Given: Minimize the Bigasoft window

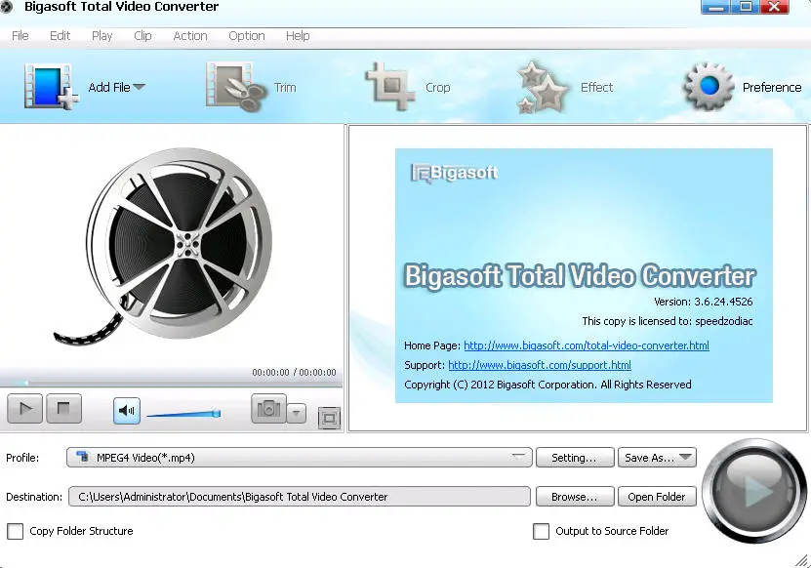Looking at the screenshot, I should pos(715,7).
